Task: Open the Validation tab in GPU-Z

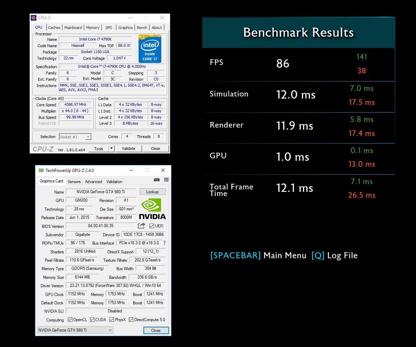Action: pos(114,182)
